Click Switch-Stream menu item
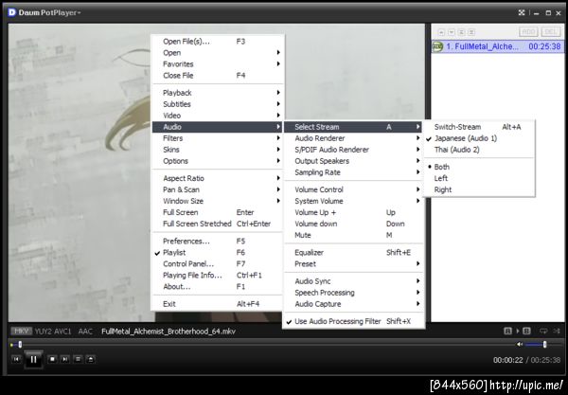Screen dimensions: 568x395 tap(479, 127)
